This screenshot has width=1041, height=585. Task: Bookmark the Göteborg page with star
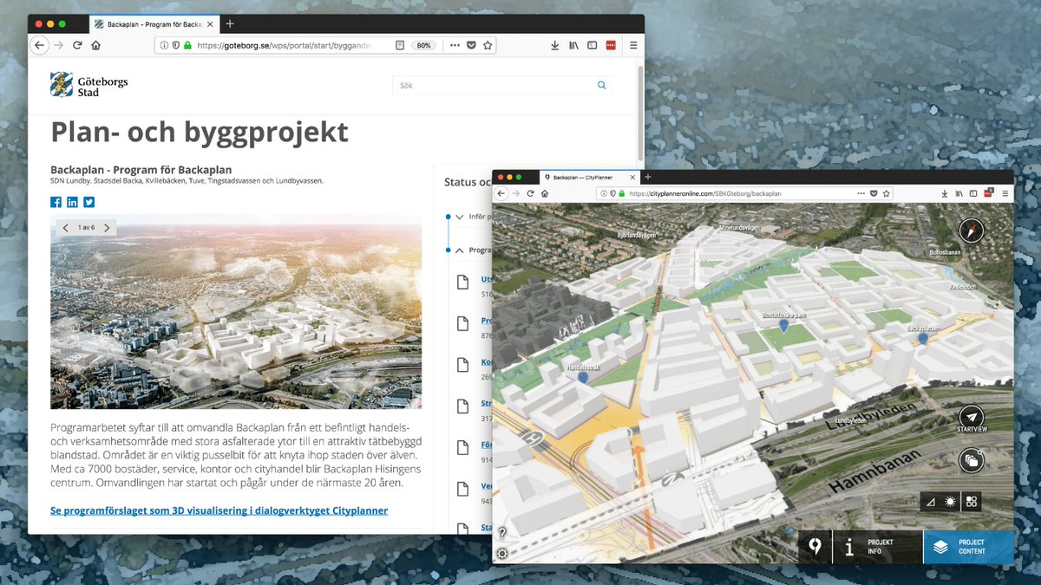click(488, 45)
